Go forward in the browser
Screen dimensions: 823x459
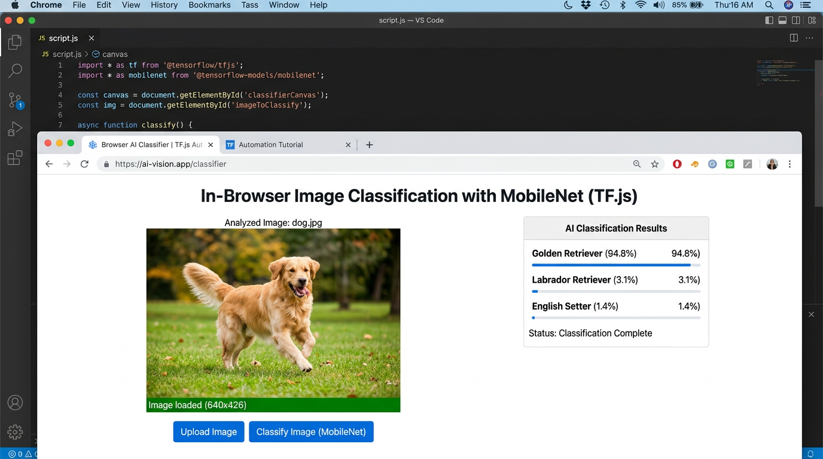tap(67, 164)
